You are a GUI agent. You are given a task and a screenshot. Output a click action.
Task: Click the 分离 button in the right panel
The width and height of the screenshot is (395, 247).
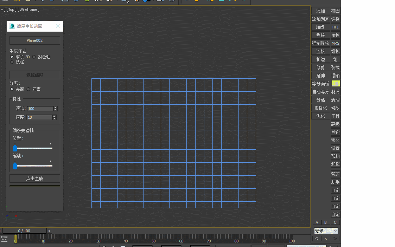(321, 100)
